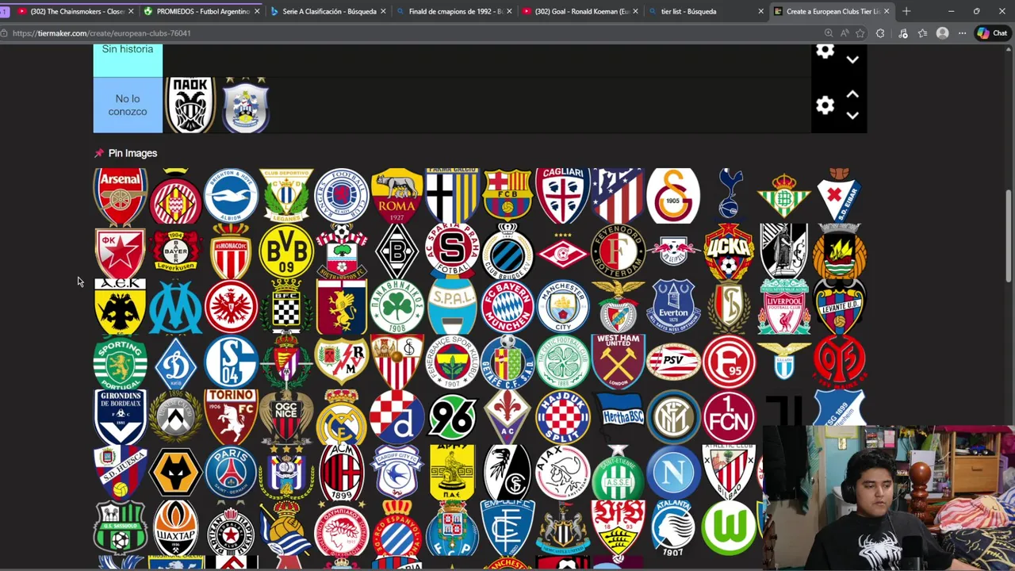1015x571 pixels.
Task: Click the Torino FC crest
Action: (231, 418)
